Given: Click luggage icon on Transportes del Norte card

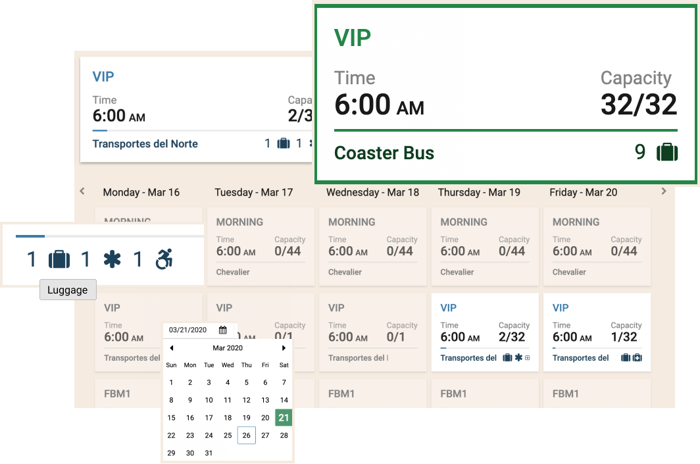Looking at the screenshot, I should tap(284, 143).
